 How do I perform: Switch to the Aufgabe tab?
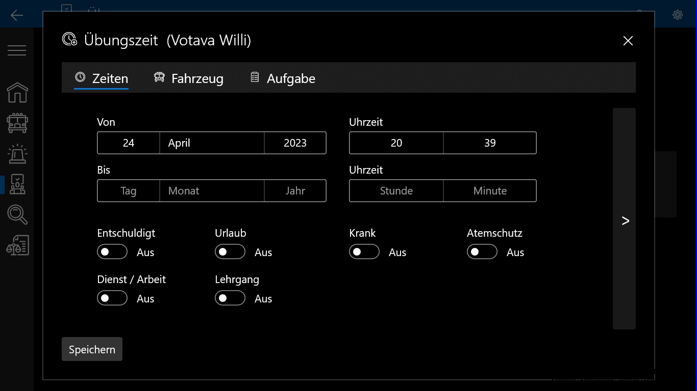283,78
